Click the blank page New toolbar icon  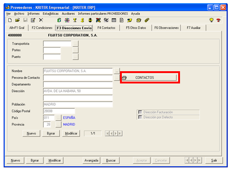pos(10,20)
